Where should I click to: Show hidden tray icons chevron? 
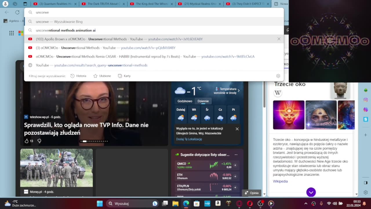(x=306, y=203)
